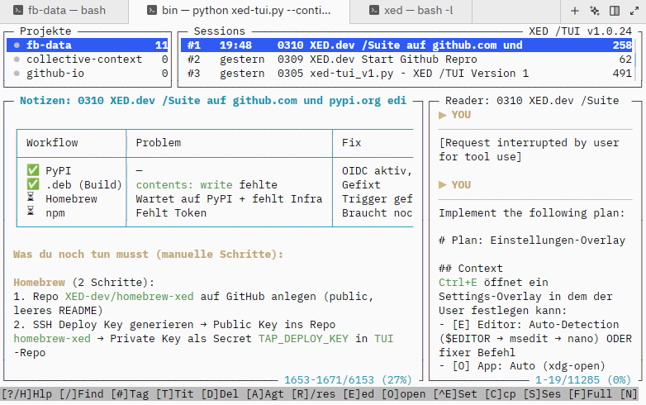The height and width of the screenshot is (405, 646).
Task: Click 'Was du noch tun musst' heading
Action: tap(149, 255)
